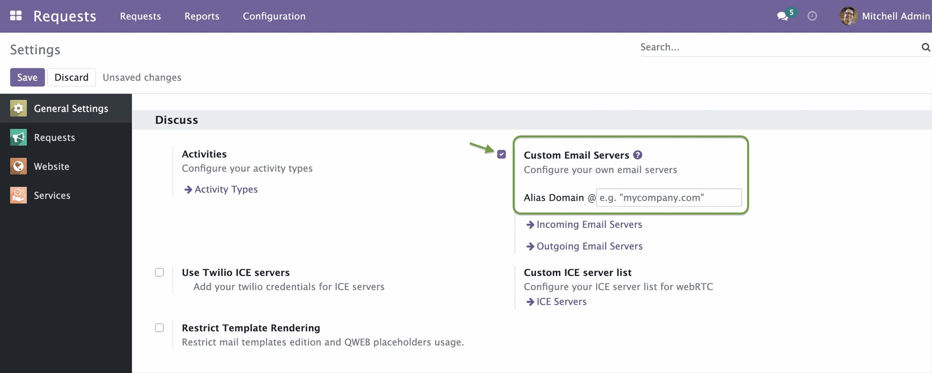Click Custom Email Servers label
This screenshot has width=932, height=373.
point(576,155)
